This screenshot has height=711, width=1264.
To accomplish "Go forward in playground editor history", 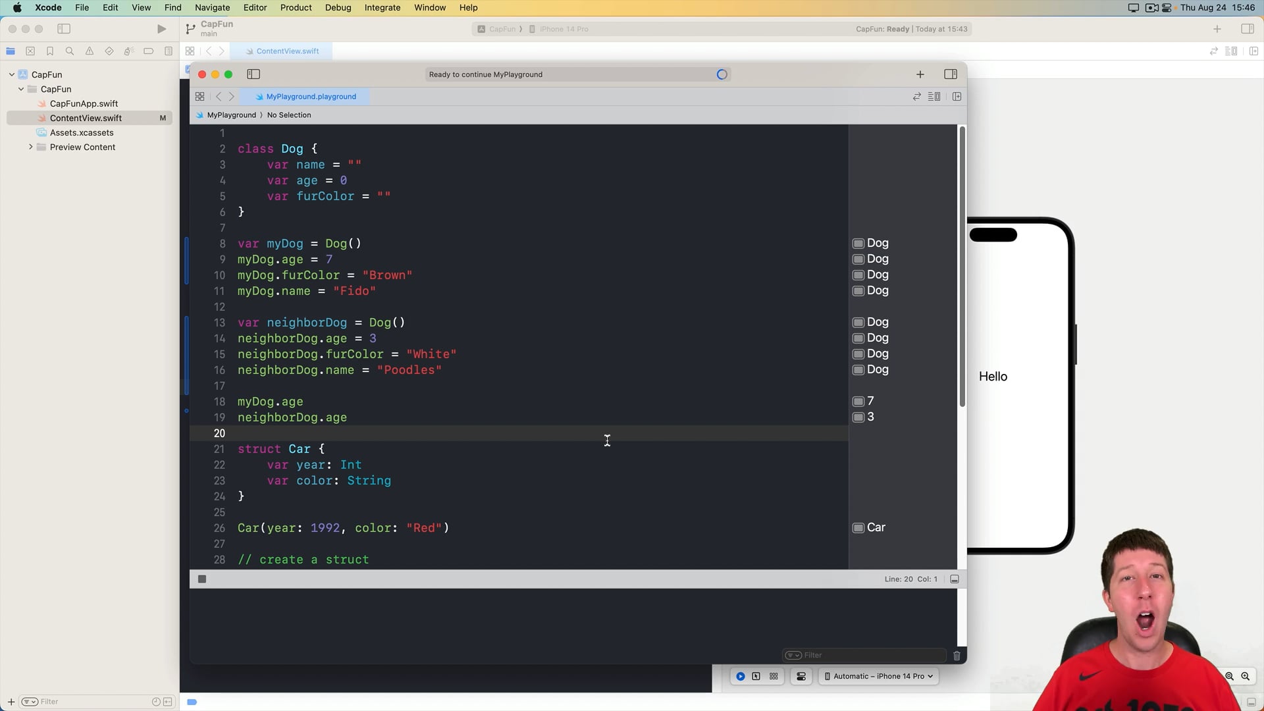I will pos(232,97).
